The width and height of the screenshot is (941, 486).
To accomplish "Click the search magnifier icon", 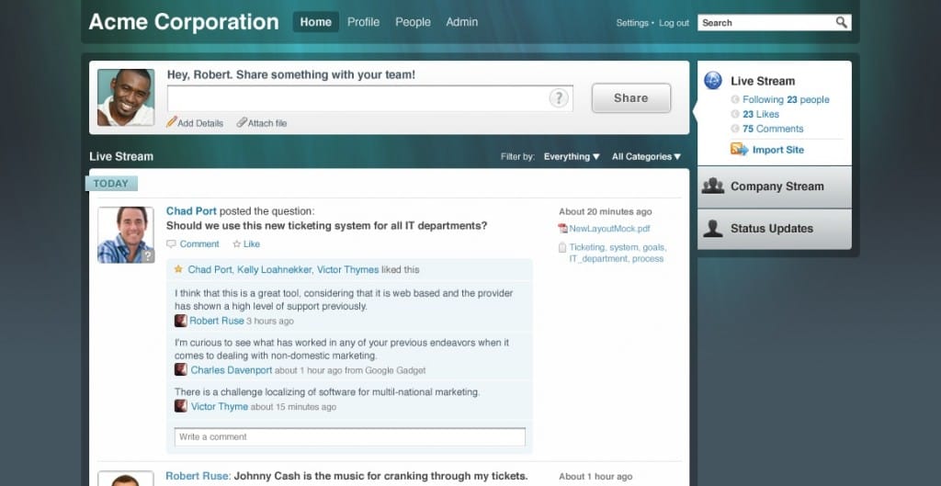I will coord(842,22).
